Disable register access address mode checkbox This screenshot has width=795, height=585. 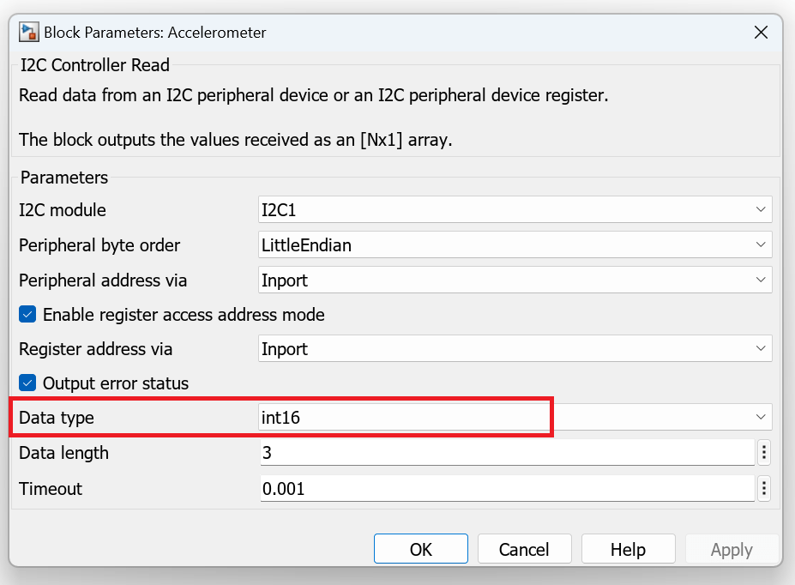point(28,315)
